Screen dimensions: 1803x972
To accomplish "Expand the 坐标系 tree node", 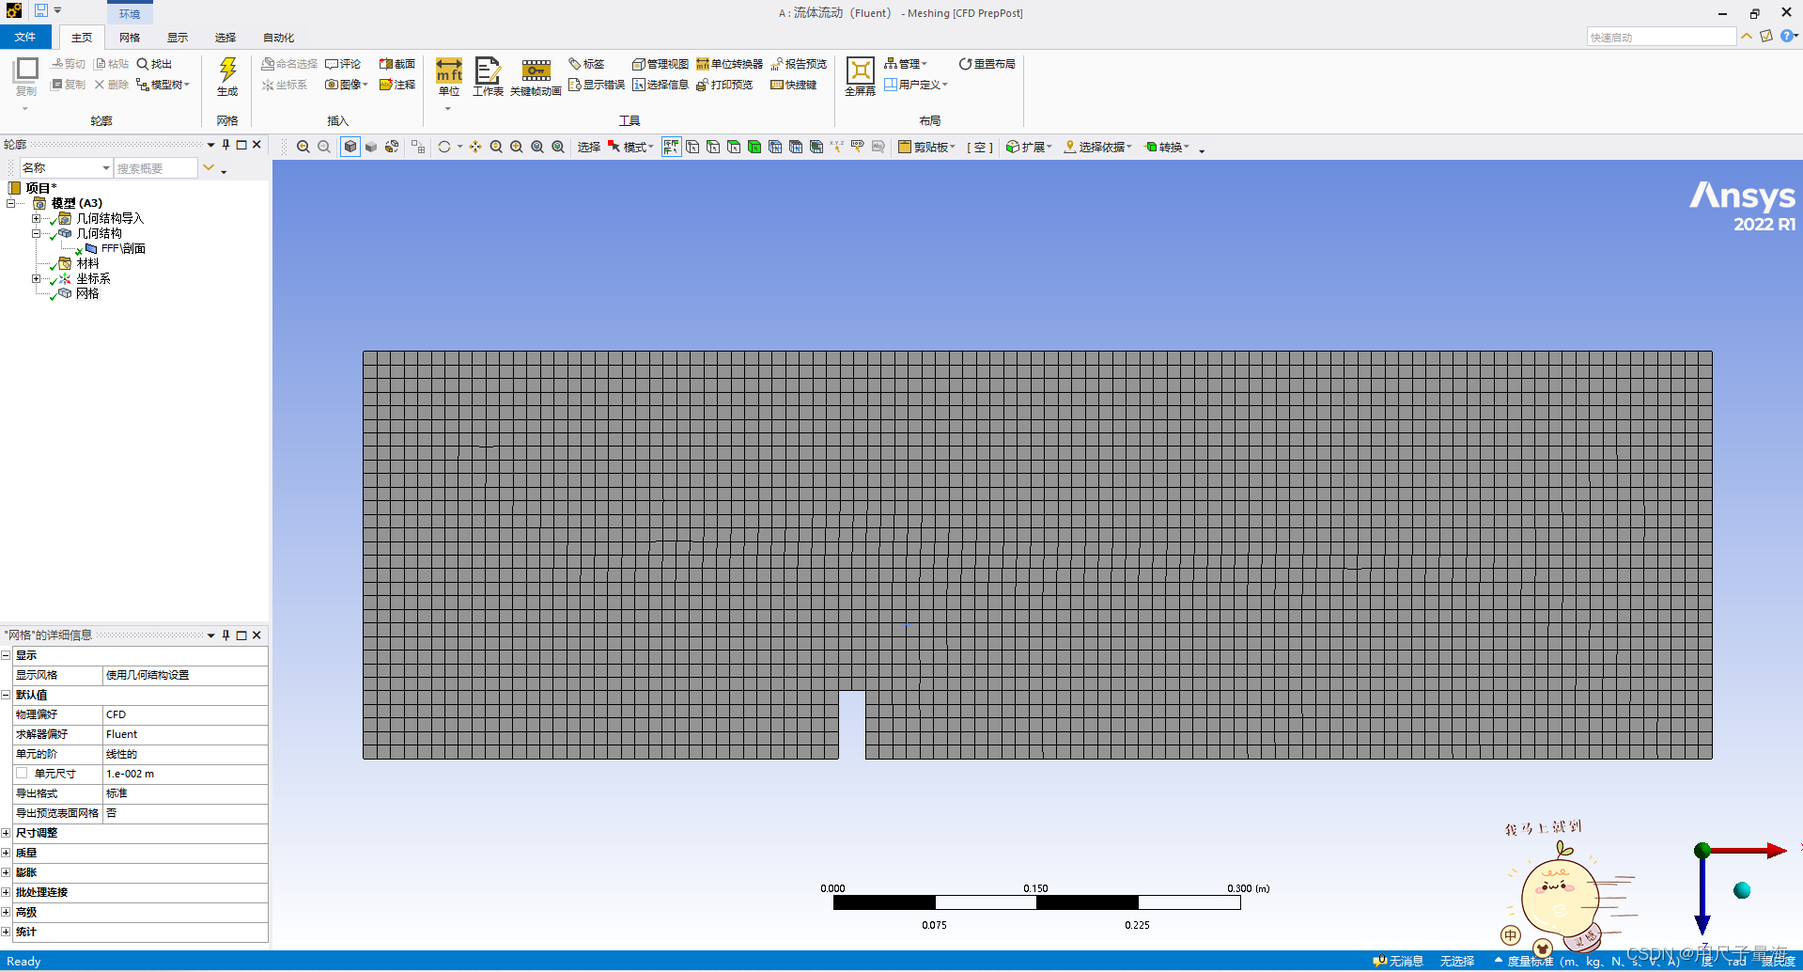I will click(37, 278).
